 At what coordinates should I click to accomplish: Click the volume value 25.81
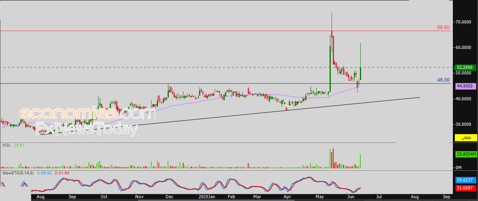click(19, 145)
